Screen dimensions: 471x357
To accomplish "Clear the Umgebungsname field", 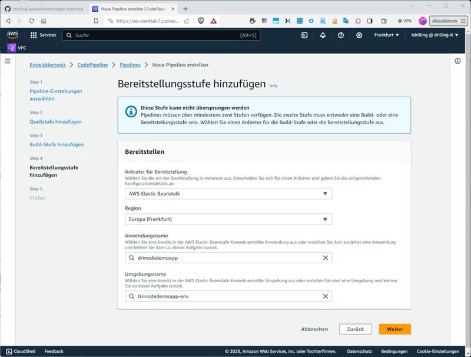I will (326, 296).
